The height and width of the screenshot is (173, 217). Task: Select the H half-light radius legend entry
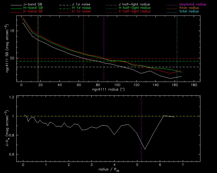coord(135,8)
